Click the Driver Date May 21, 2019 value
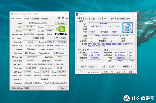The image size is (156, 103). [x=31, y=68]
